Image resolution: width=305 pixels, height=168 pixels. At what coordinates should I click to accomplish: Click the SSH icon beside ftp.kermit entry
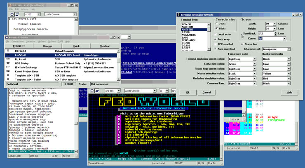pos(7,59)
